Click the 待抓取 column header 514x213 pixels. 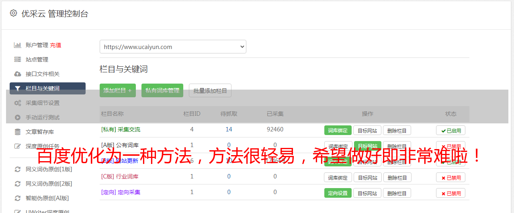click(x=229, y=114)
